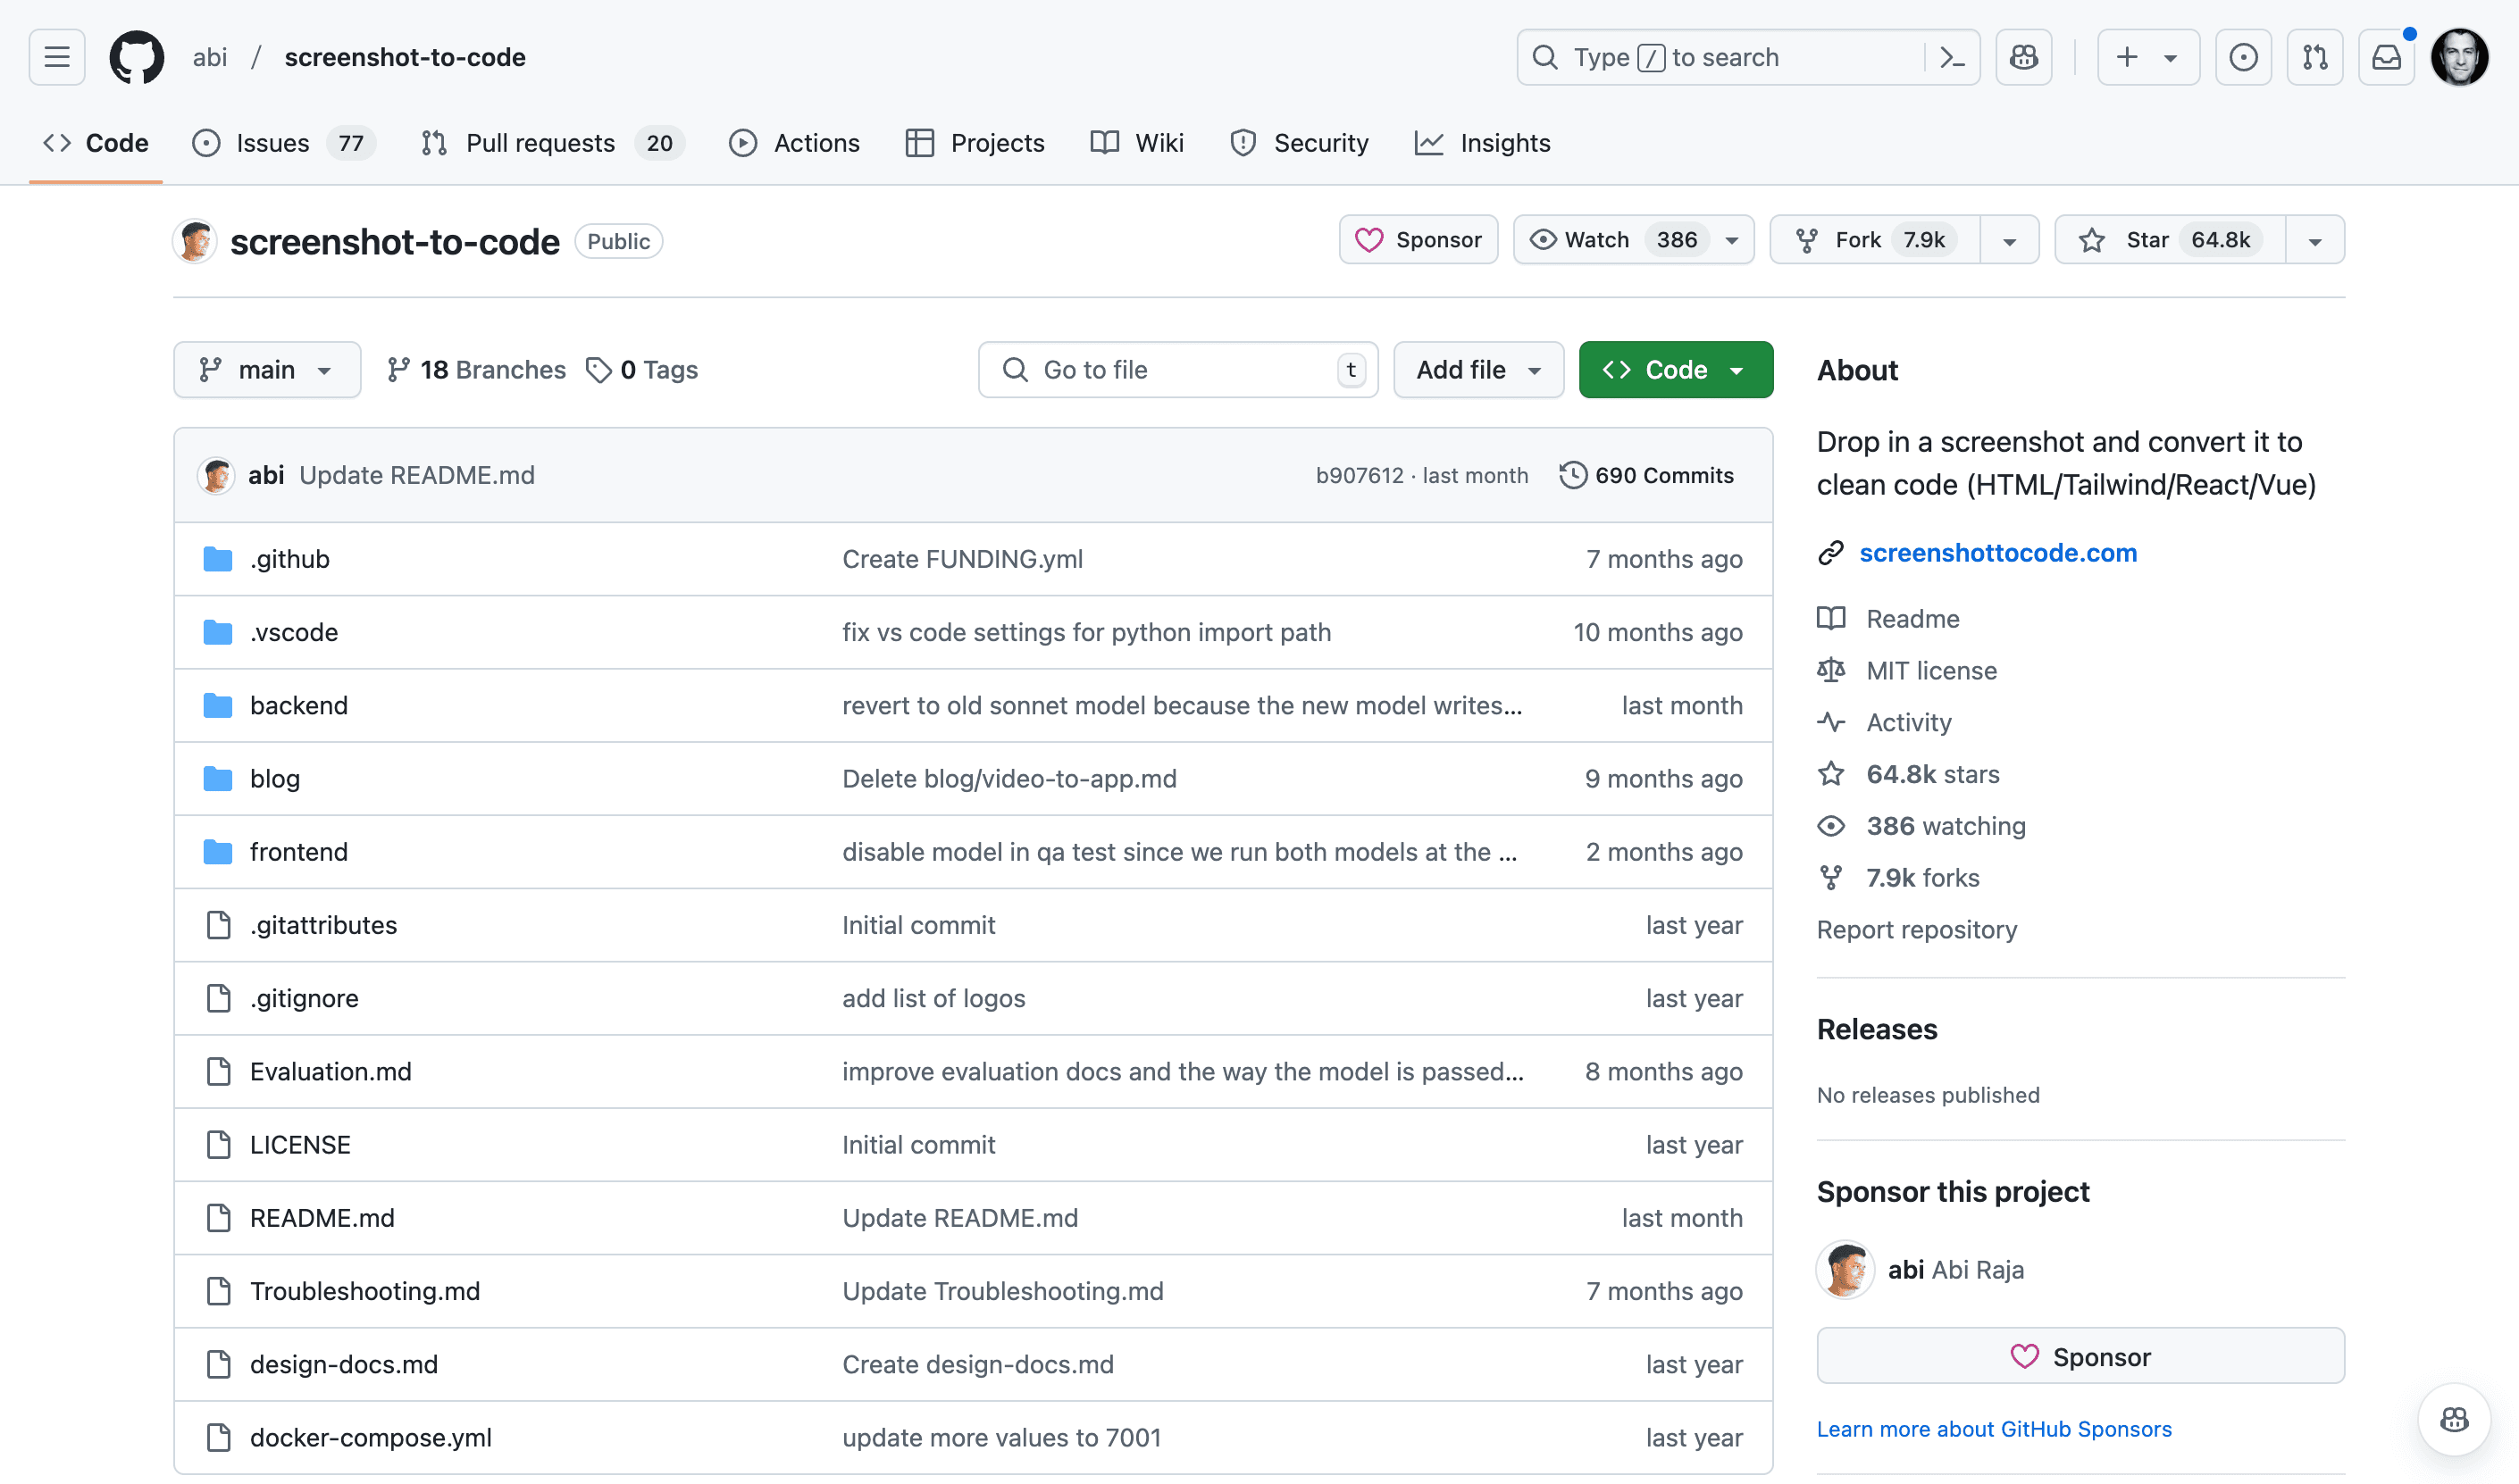View the Insights tab

click(x=1483, y=143)
